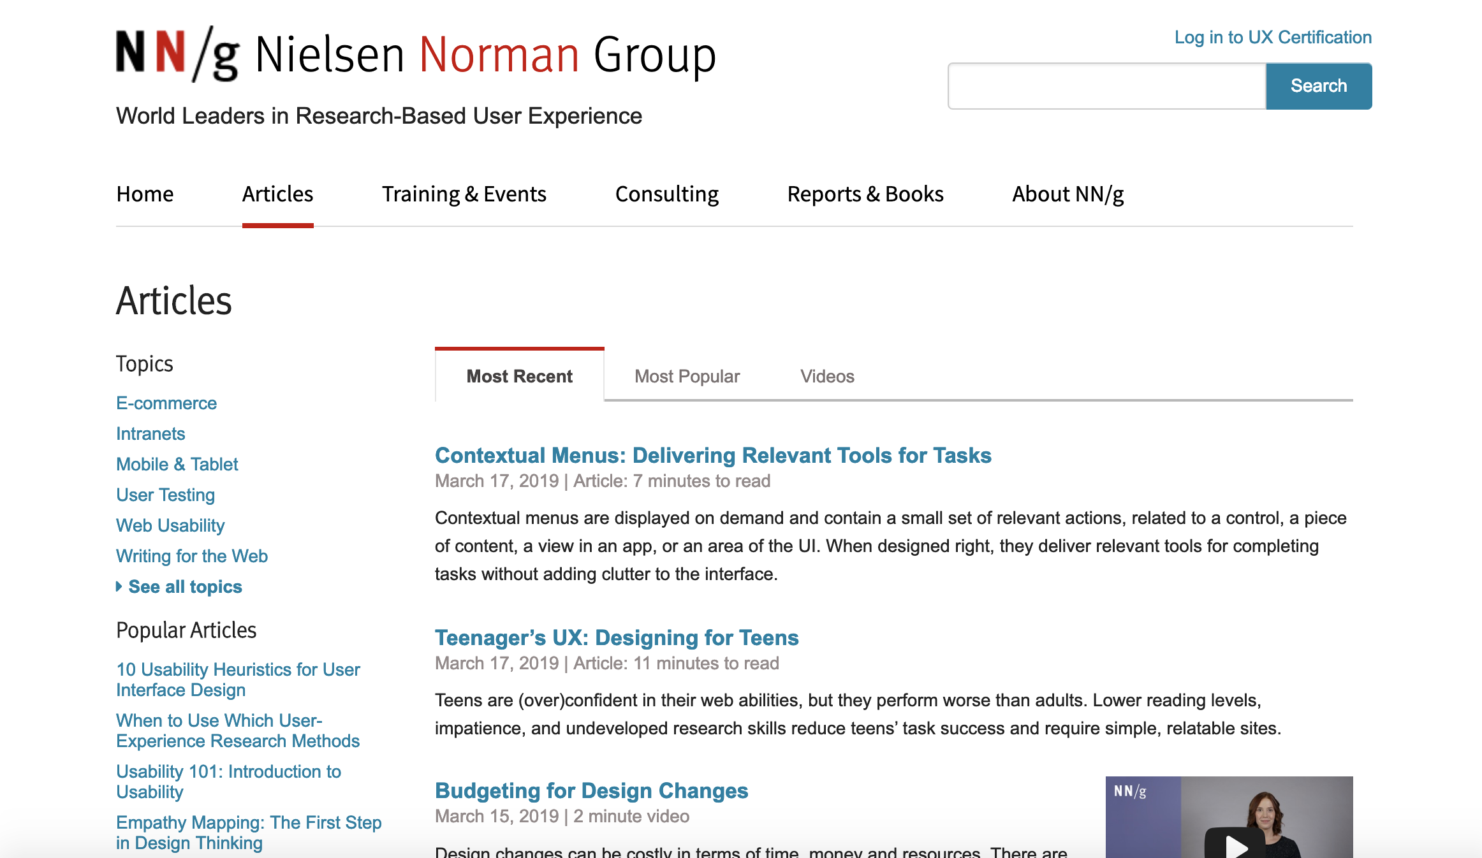Select Articles in main navigation
The width and height of the screenshot is (1482, 858).
point(277,194)
